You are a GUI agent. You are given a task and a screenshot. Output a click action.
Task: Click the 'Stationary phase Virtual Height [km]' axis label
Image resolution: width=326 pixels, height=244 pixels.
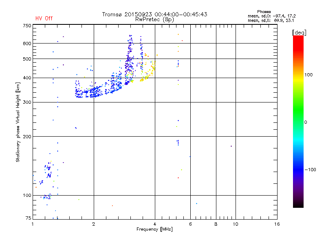[18, 122]
